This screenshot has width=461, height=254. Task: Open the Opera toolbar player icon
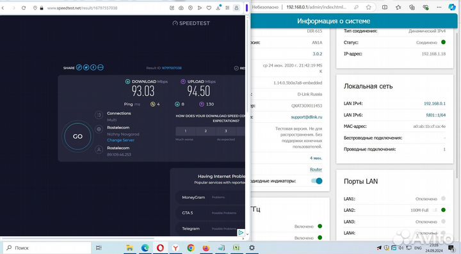(191, 8)
